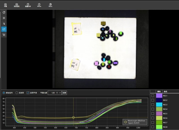Select the rectangle region selection tool
Image resolution: width=179 pixels, height=130 pixels.
coord(4,29)
